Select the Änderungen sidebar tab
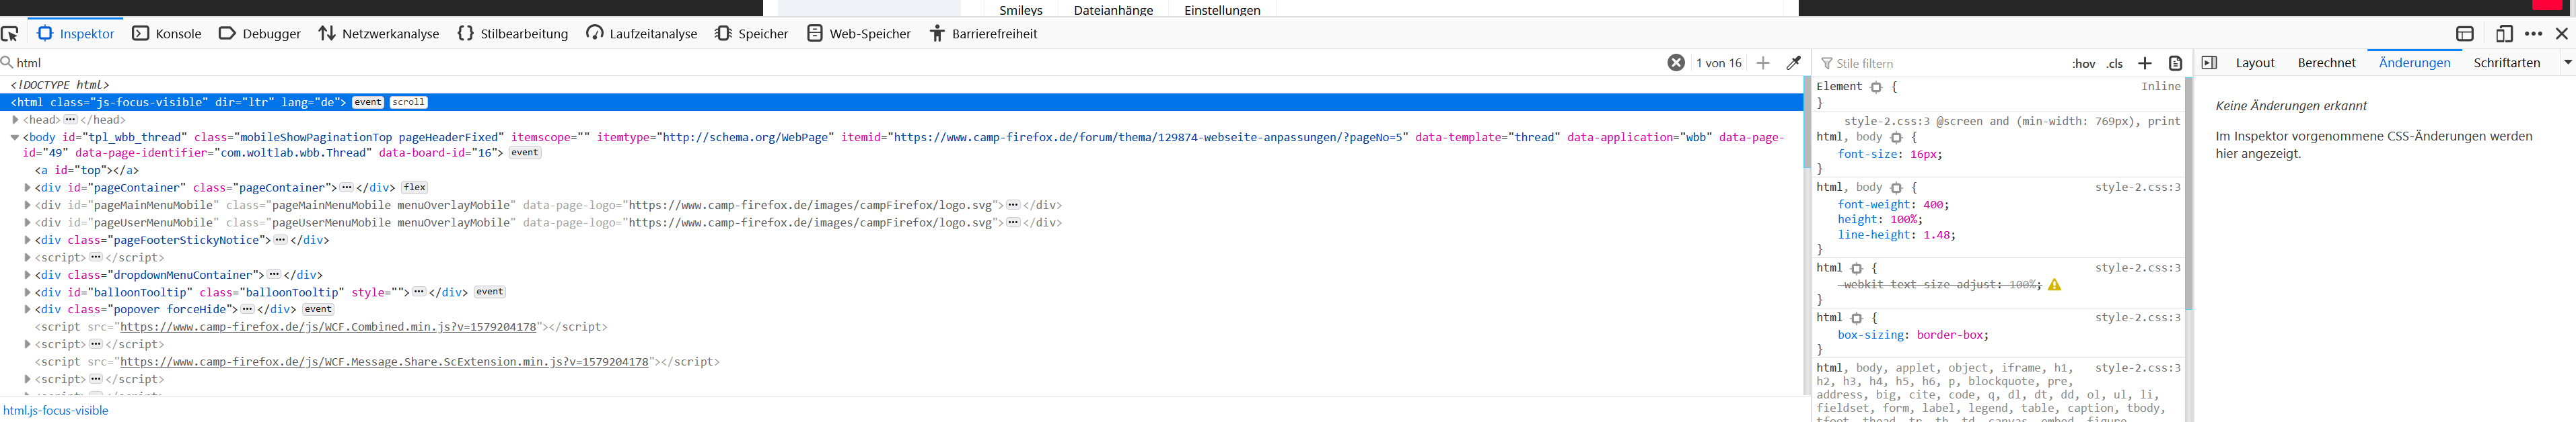 point(2415,63)
